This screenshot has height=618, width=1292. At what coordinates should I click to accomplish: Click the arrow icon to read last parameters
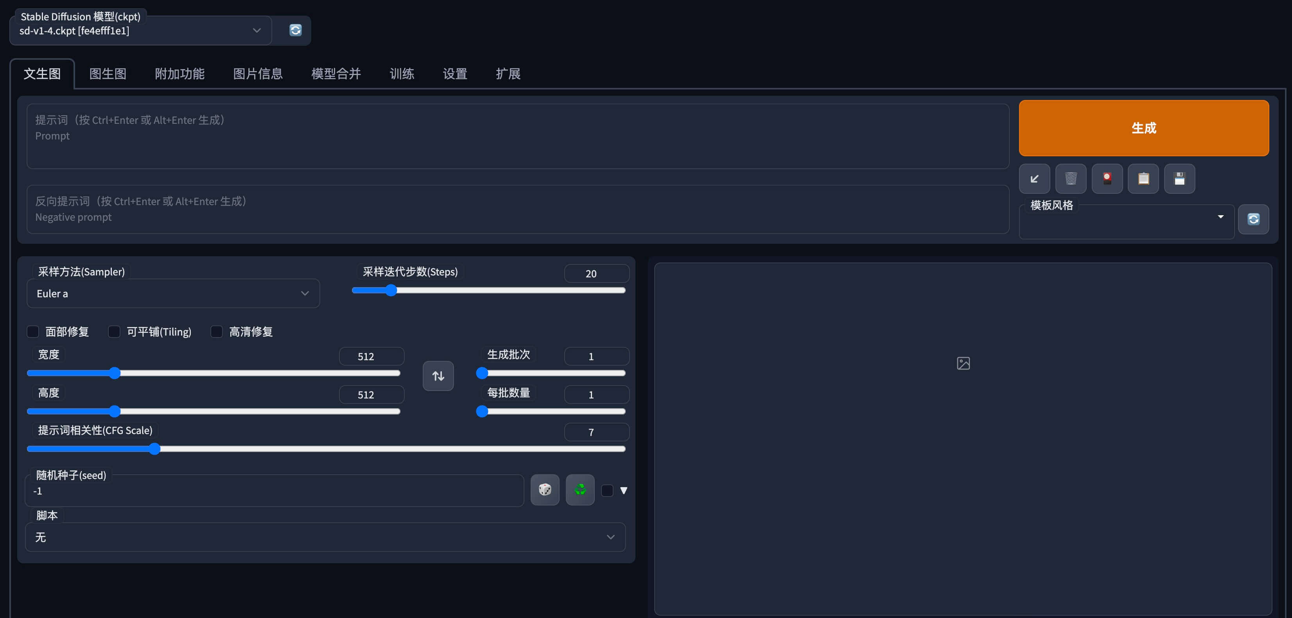1034,179
